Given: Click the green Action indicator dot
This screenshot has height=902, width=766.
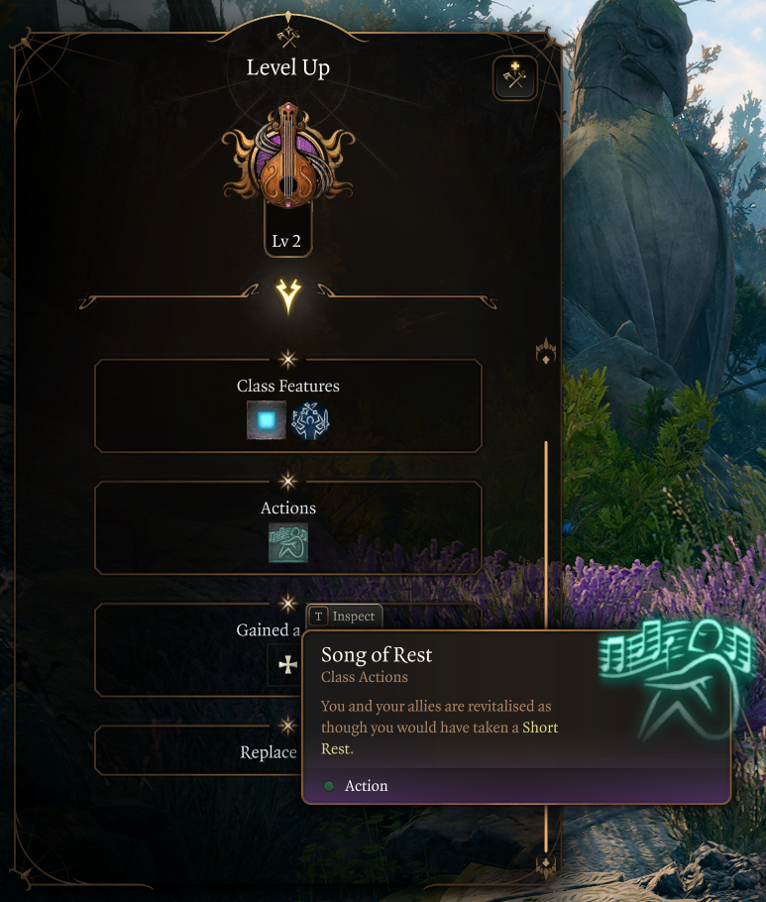Looking at the screenshot, I should click(329, 786).
